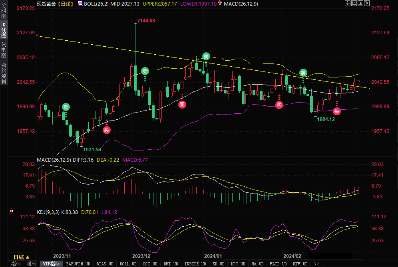This screenshot has height=267, width=398.
Task: Click the buy marker near 2023/12 end
Action: click(x=182, y=105)
